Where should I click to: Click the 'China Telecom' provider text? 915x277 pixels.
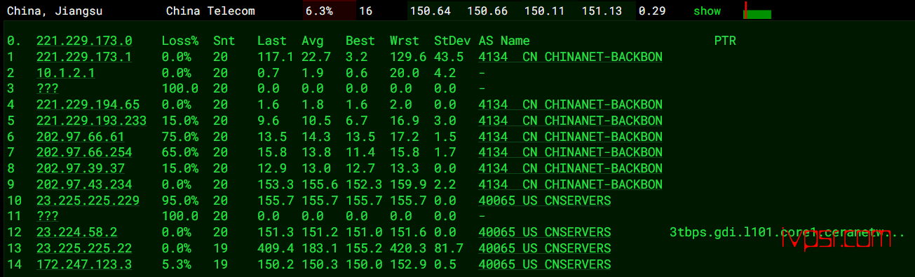coord(210,11)
